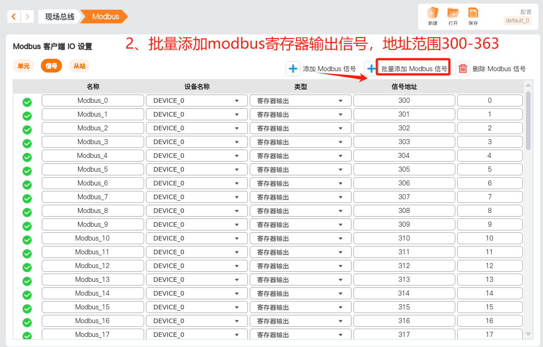The height and width of the screenshot is (347, 543).
Task: Open type dropdown for Modbus_10 row
Action: (300, 238)
